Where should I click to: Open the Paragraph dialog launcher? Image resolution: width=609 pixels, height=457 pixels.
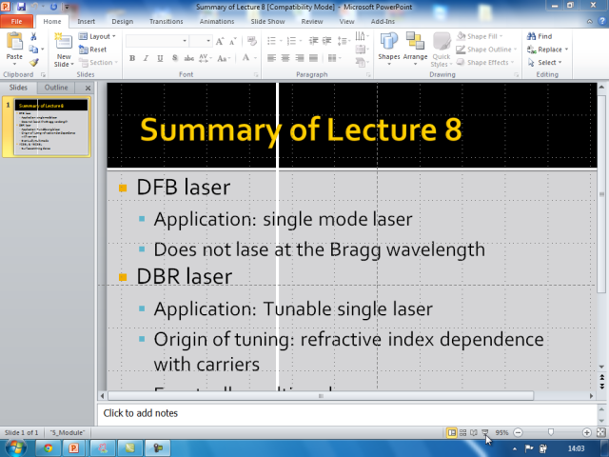[x=368, y=74]
